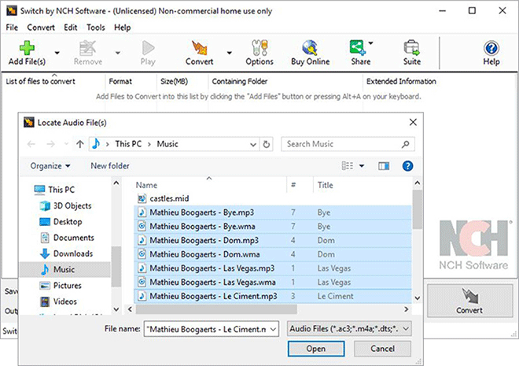Select This PC in navigation tree
This screenshot has width=519, height=366.
54,190
